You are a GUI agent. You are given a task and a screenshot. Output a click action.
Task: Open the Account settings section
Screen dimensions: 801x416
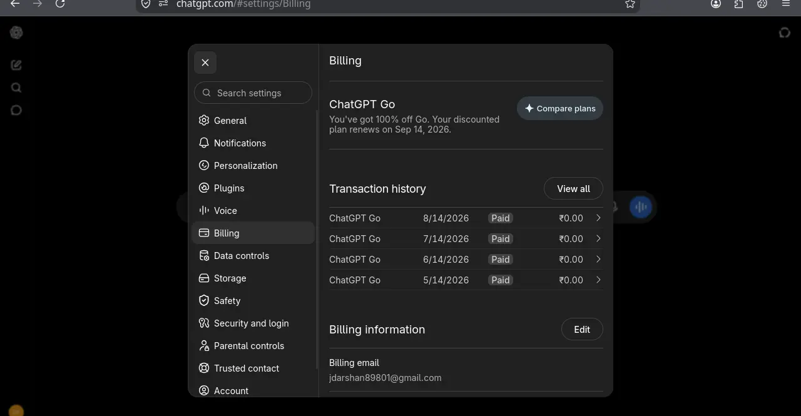(253, 390)
